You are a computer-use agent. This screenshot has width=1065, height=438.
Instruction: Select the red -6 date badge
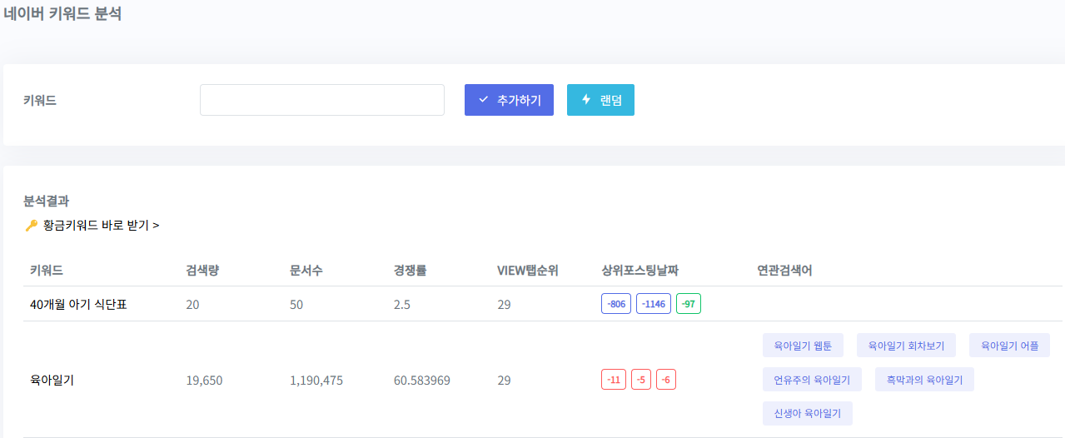point(666,380)
